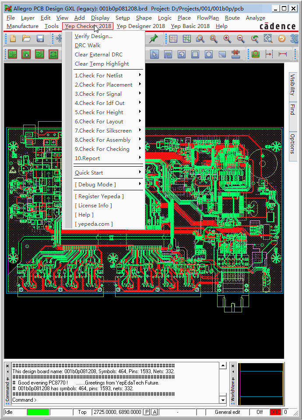This screenshot has width=302, height=420.
Task: Click the green DRC update icon
Action: click(x=256, y=54)
